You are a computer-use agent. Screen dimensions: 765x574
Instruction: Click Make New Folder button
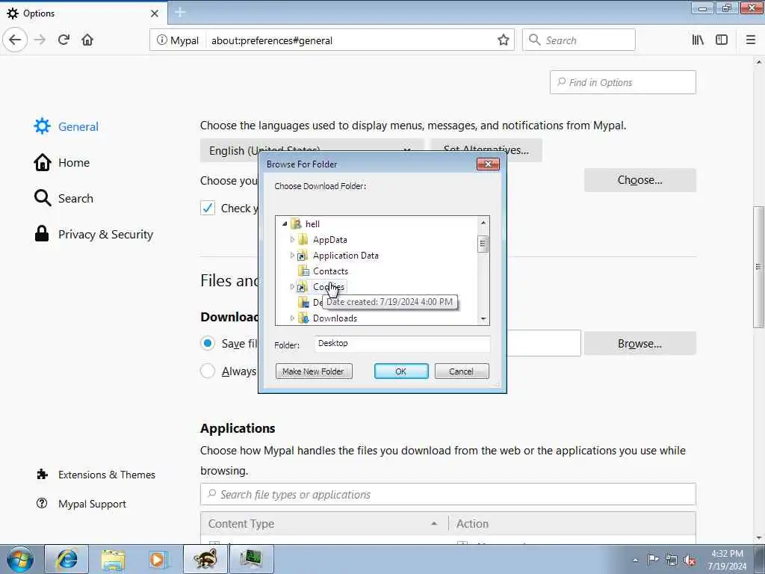click(314, 371)
